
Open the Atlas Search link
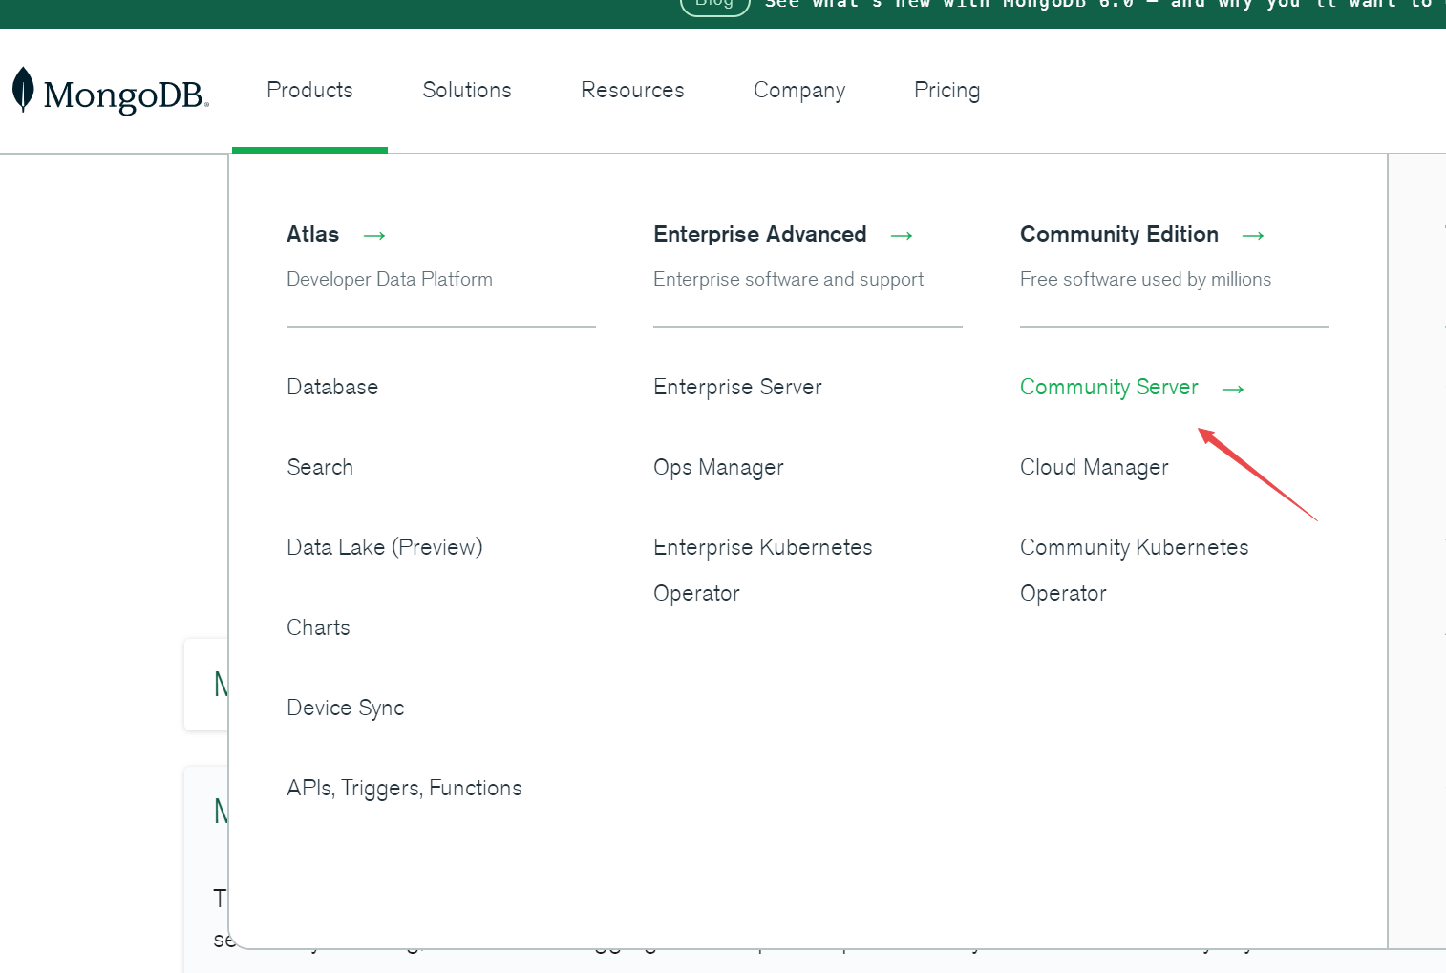click(x=320, y=467)
